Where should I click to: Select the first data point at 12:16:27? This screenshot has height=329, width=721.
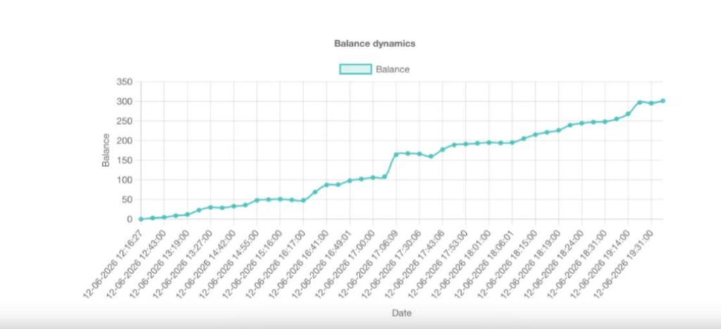tap(141, 219)
